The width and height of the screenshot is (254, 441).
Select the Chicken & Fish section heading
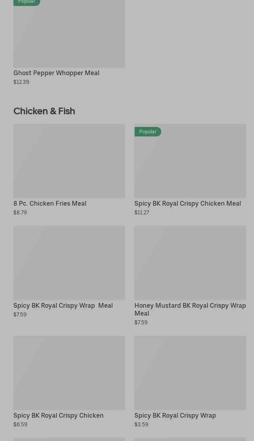click(44, 111)
